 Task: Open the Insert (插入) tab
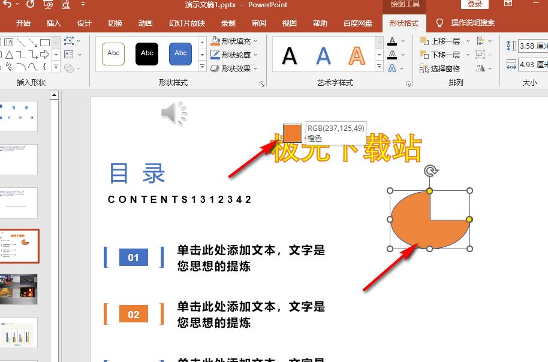(x=54, y=23)
